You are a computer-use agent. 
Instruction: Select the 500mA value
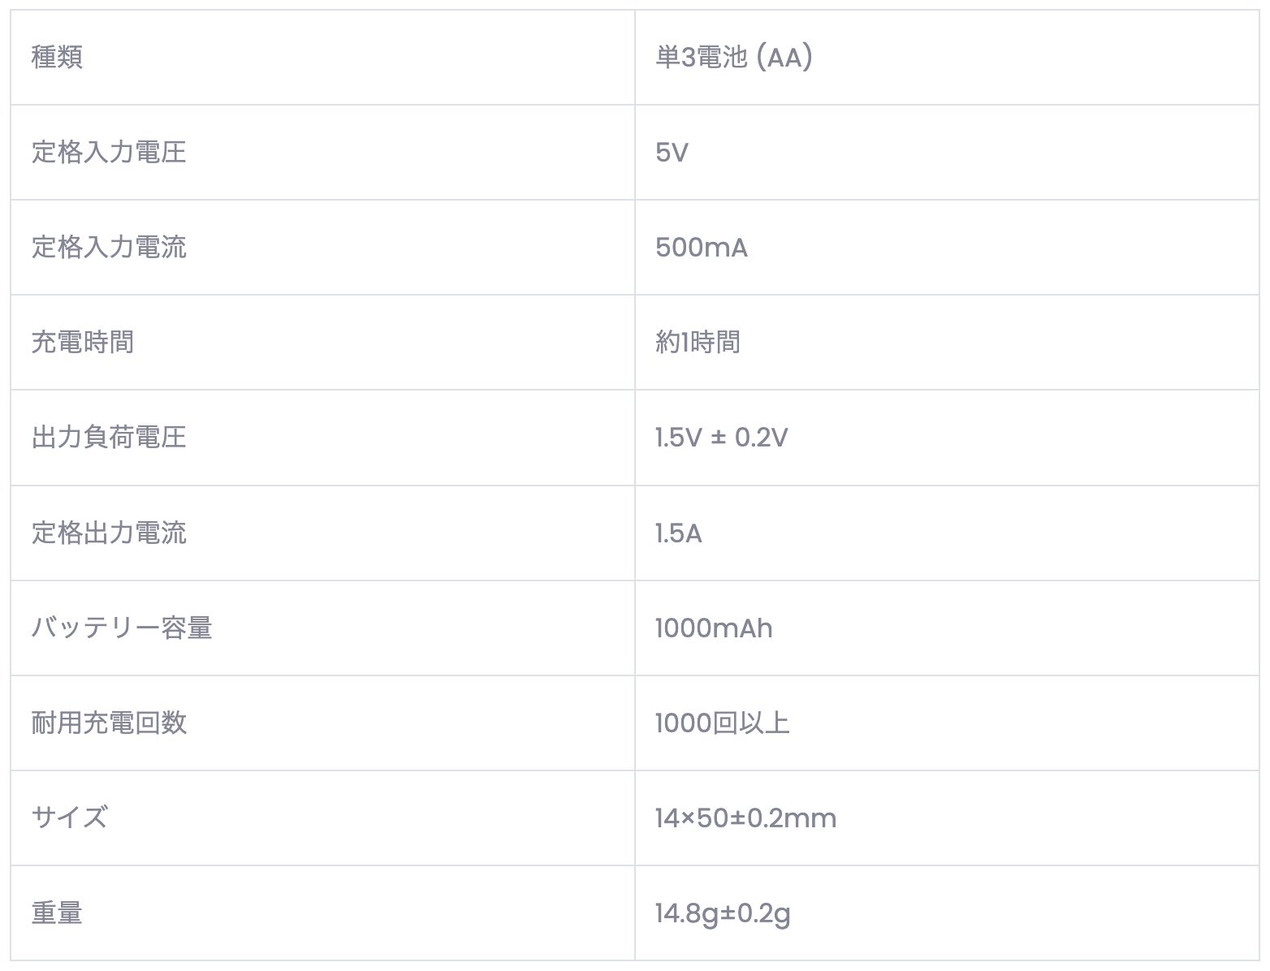coord(702,248)
